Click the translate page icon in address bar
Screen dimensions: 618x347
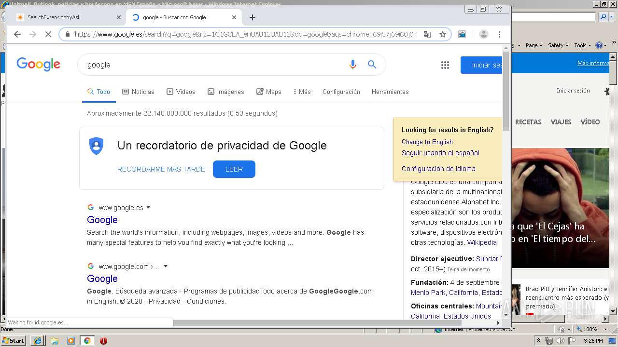point(427,34)
